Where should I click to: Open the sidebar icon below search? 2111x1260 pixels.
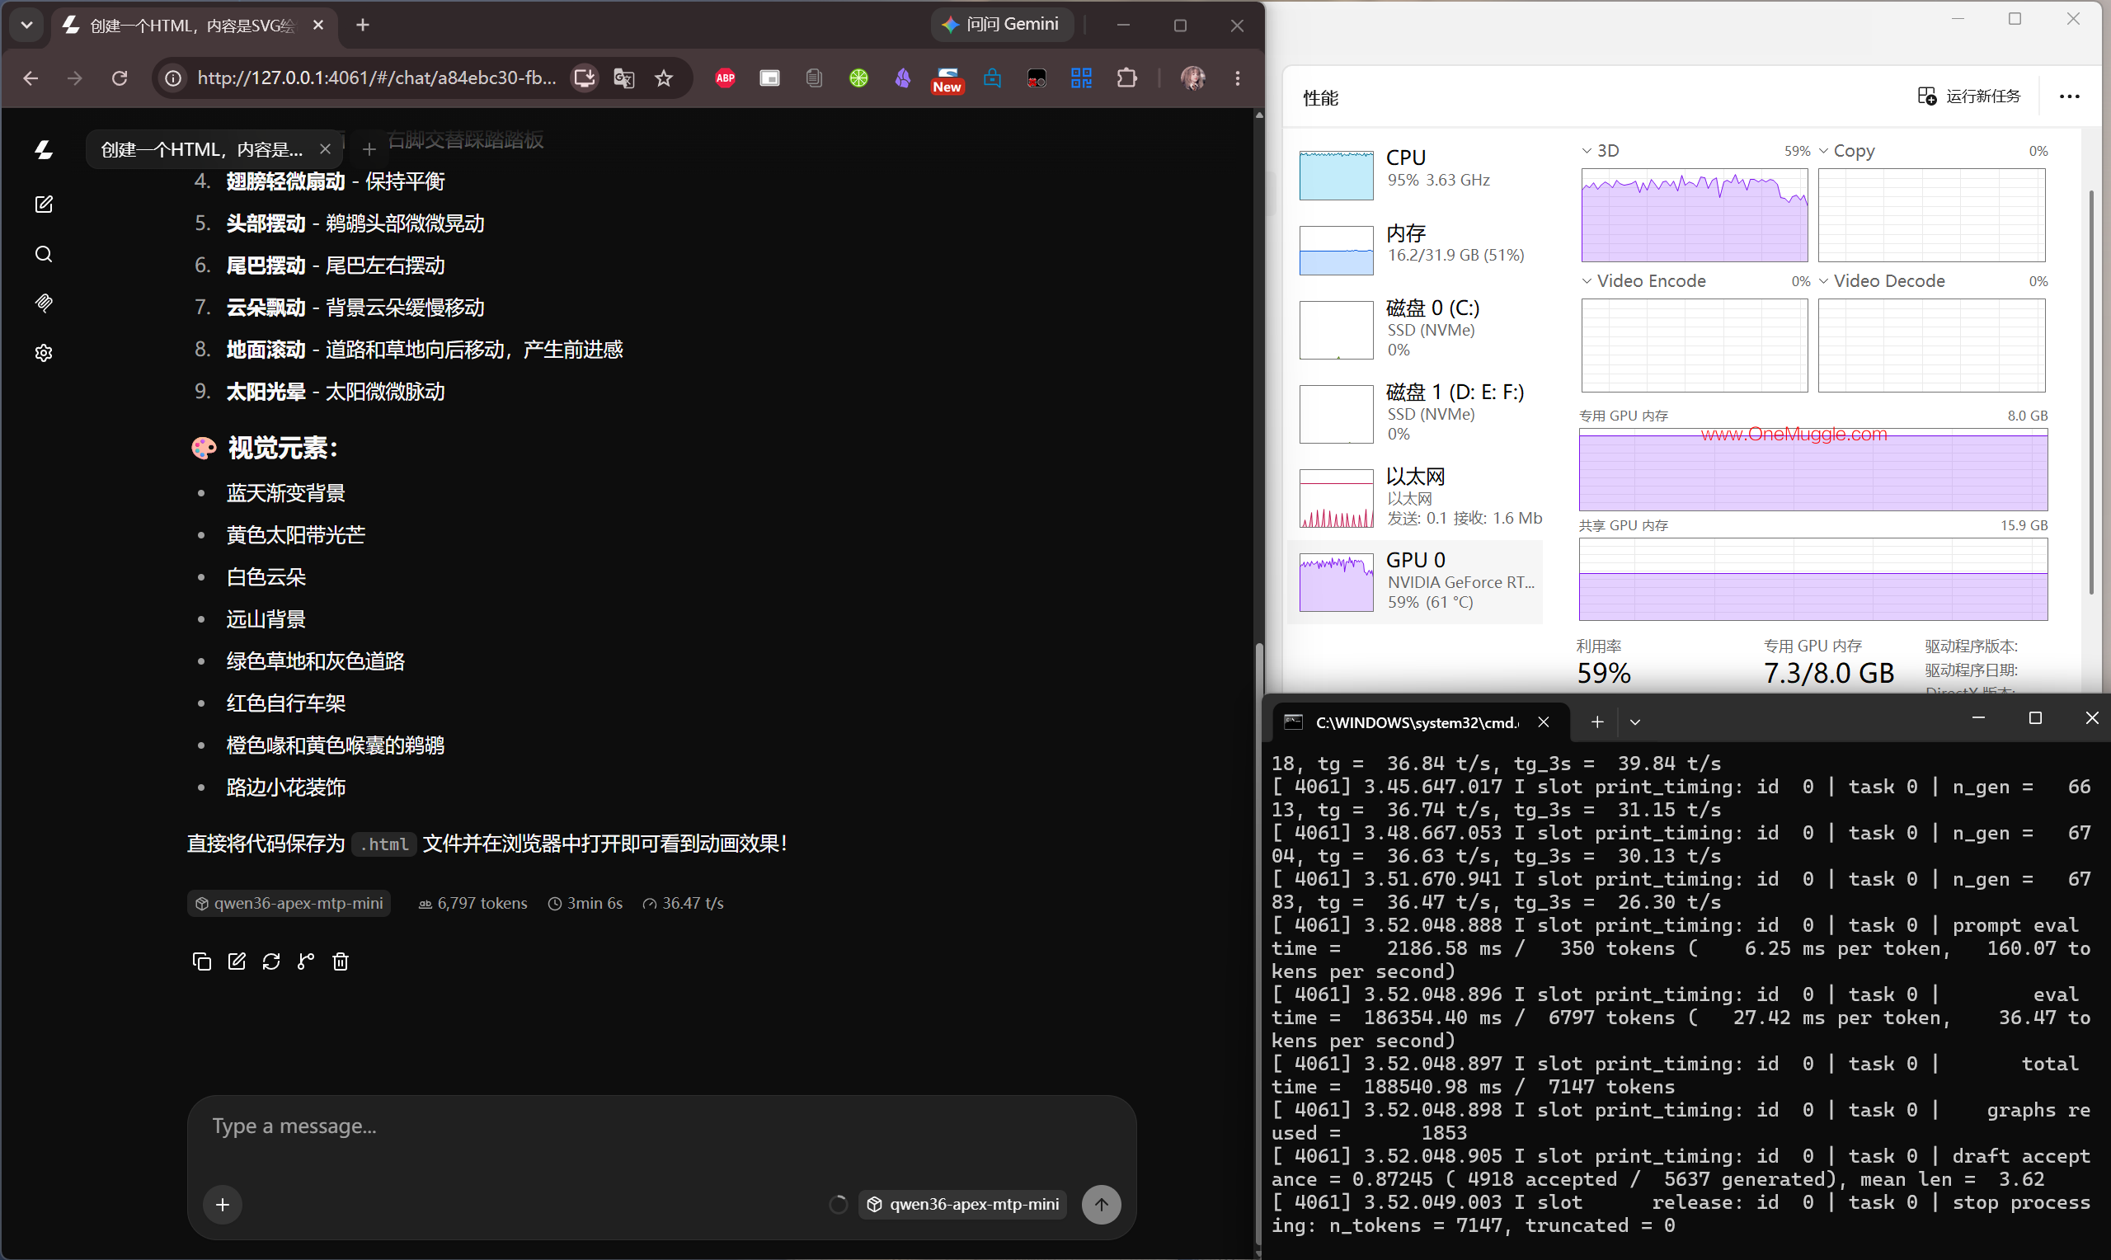click(x=45, y=303)
